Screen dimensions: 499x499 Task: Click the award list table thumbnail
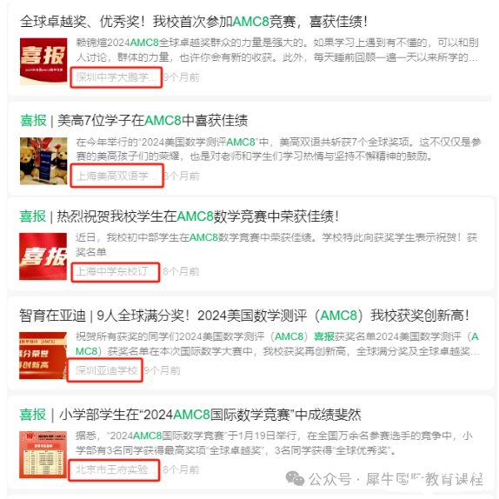(43, 455)
